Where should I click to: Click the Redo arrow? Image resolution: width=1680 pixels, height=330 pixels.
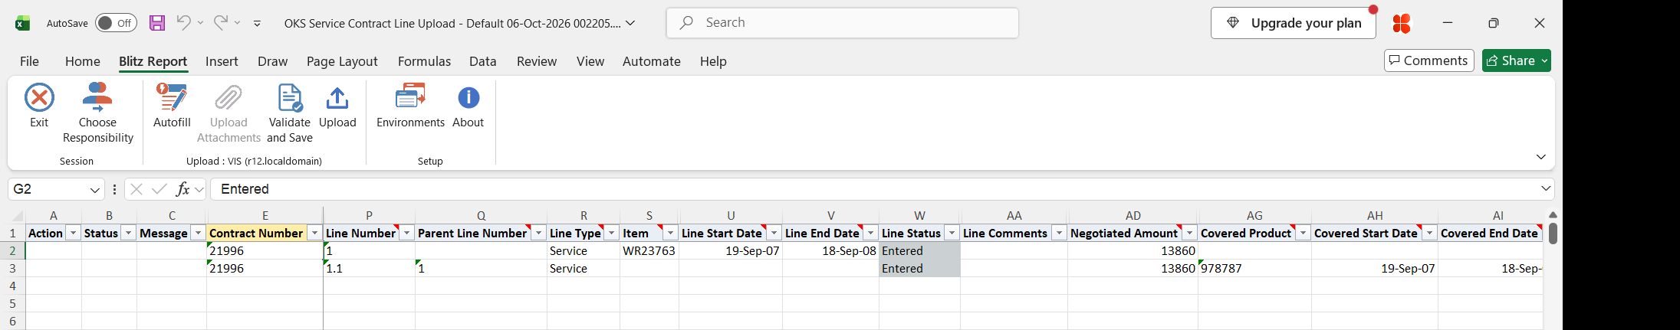pos(220,23)
